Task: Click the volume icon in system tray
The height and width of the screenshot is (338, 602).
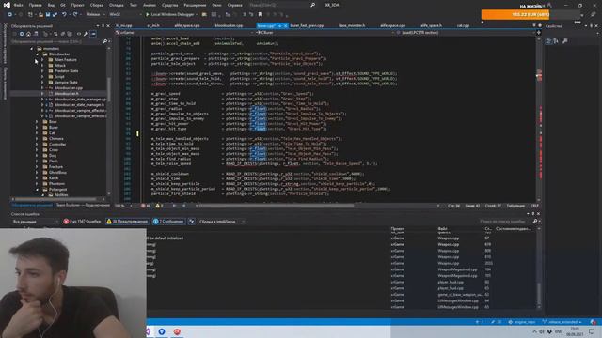Action: click(x=542, y=331)
